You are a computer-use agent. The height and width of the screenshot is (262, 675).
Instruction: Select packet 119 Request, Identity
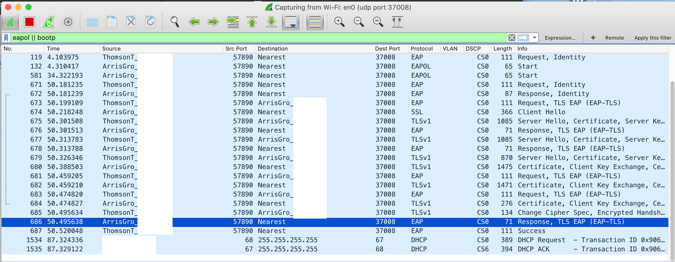335,57
